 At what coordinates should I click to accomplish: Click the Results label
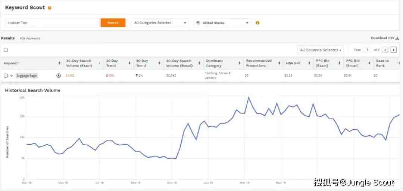(8, 38)
